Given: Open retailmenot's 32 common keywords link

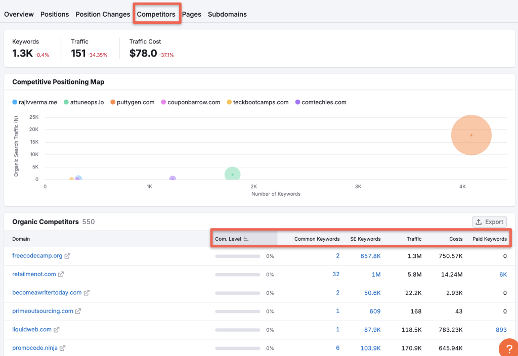Looking at the screenshot, I should pos(336,274).
